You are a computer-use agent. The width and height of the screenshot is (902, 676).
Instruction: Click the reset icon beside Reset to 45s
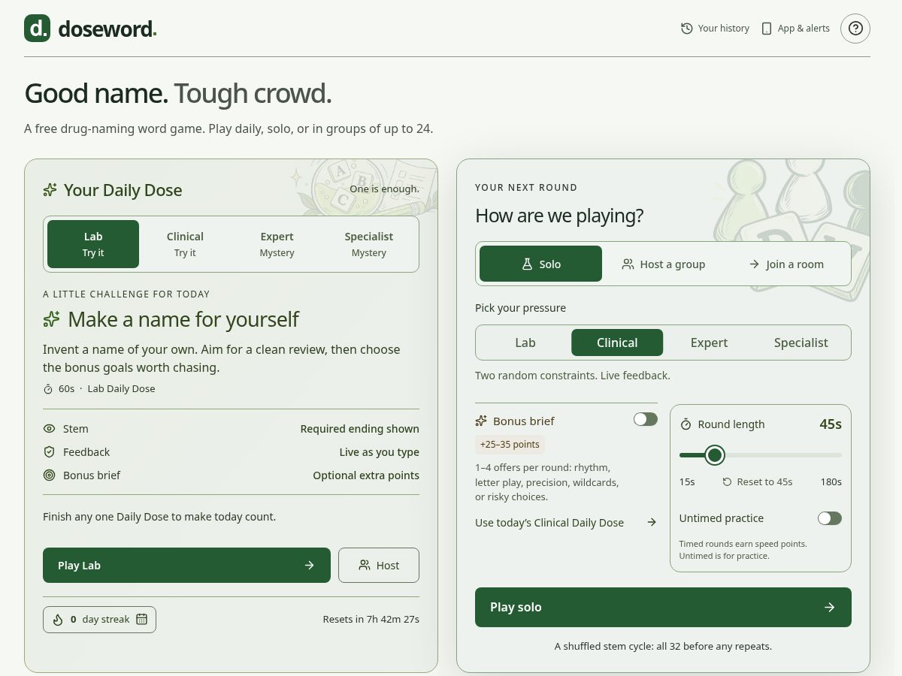(x=727, y=482)
